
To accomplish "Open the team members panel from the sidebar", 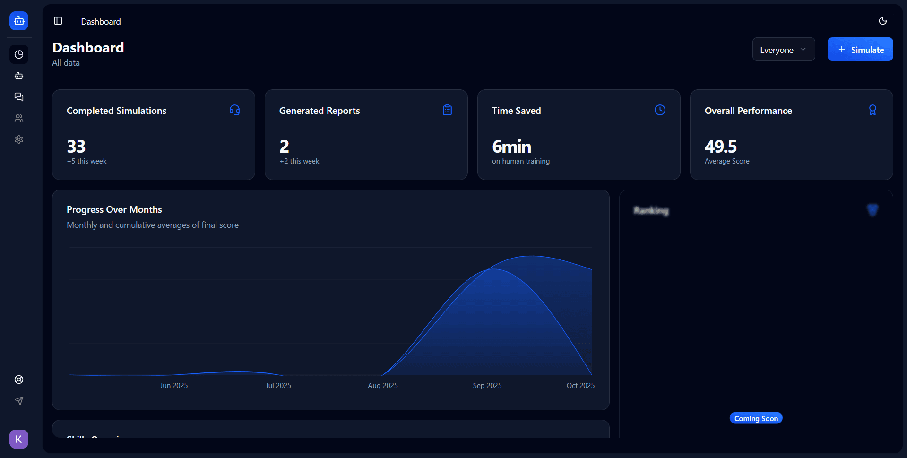I will click(x=19, y=118).
